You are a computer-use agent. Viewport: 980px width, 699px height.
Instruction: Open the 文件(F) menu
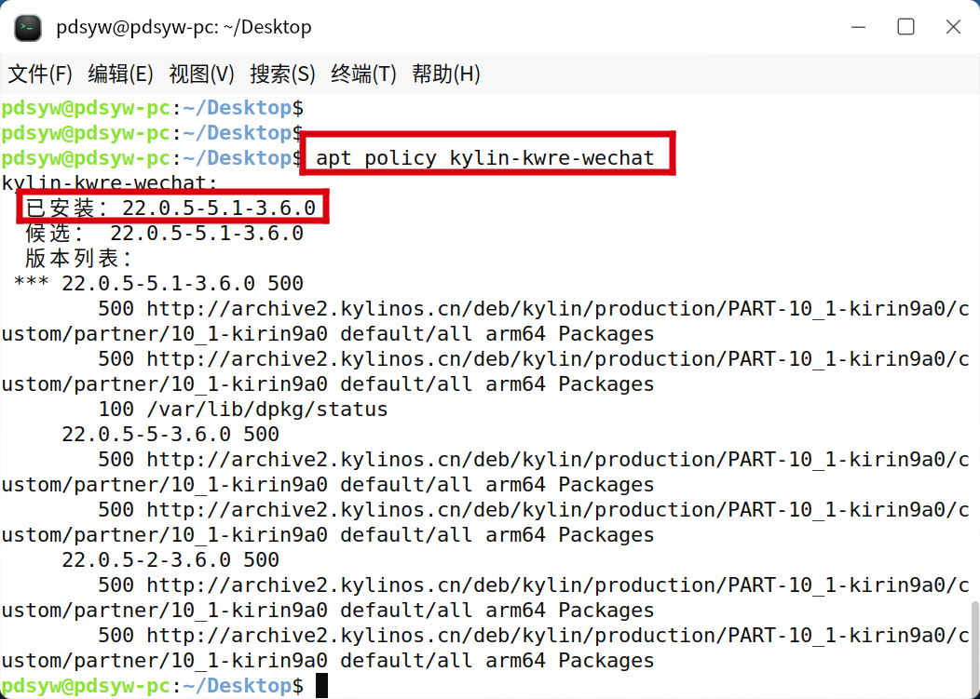(40, 74)
